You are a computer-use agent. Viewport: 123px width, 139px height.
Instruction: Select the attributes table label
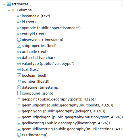20,4
